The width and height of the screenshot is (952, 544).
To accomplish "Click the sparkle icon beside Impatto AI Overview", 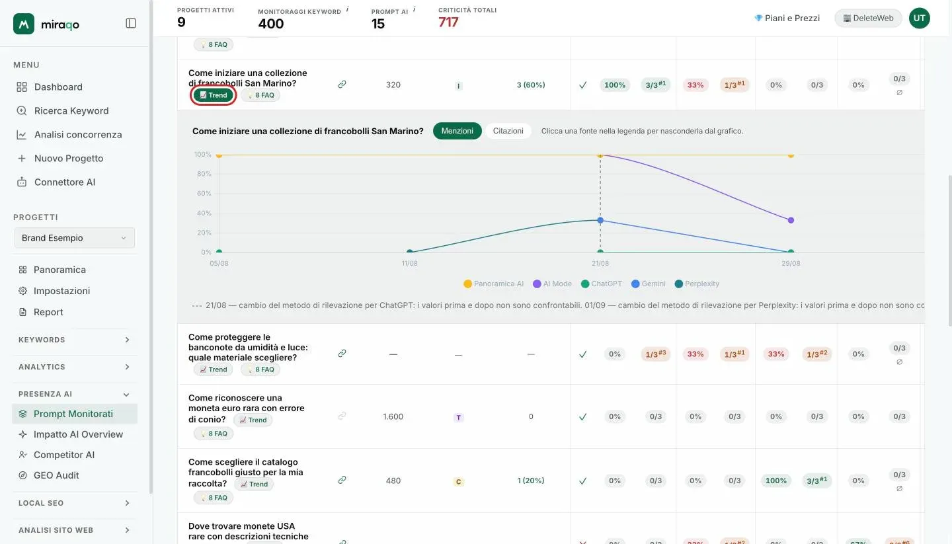I will click(22, 434).
